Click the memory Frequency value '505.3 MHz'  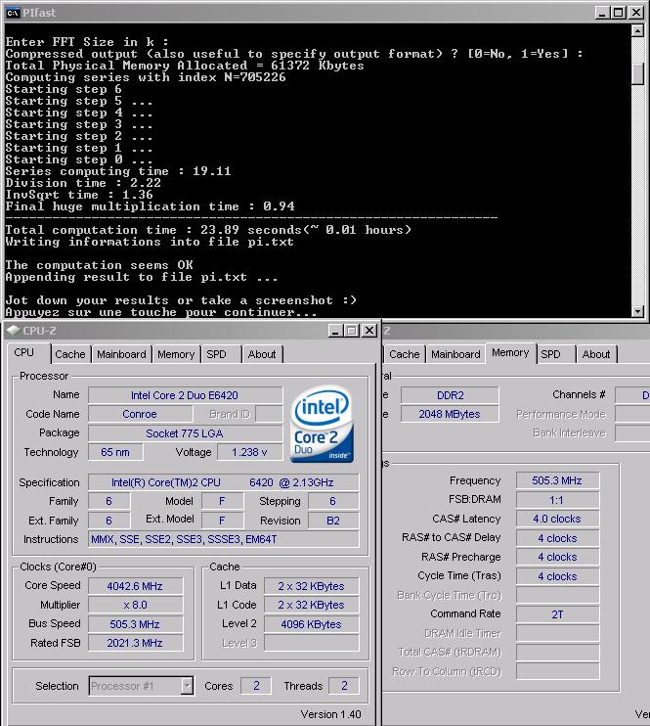(557, 480)
